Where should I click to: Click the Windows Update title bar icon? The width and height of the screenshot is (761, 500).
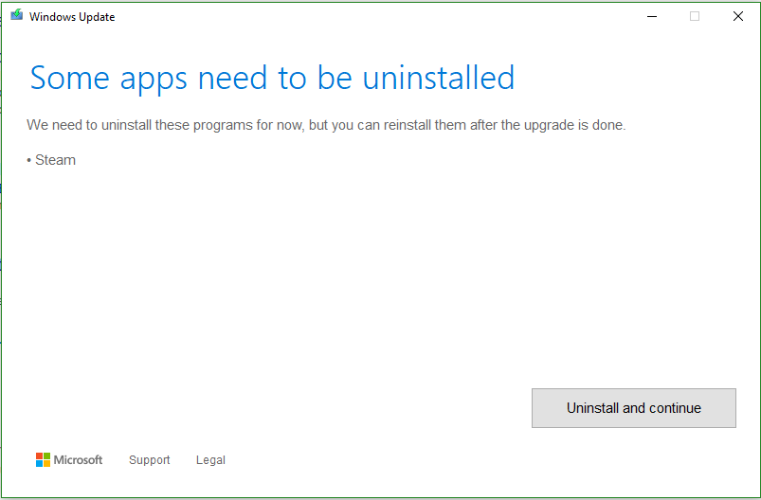(17, 16)
